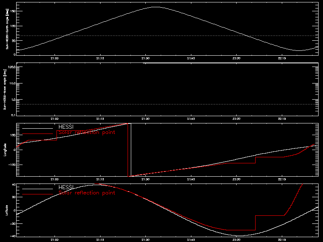
Task: Click the 10.0 value on Sun-HESSI-Moon axis
Action: (13, 83)
